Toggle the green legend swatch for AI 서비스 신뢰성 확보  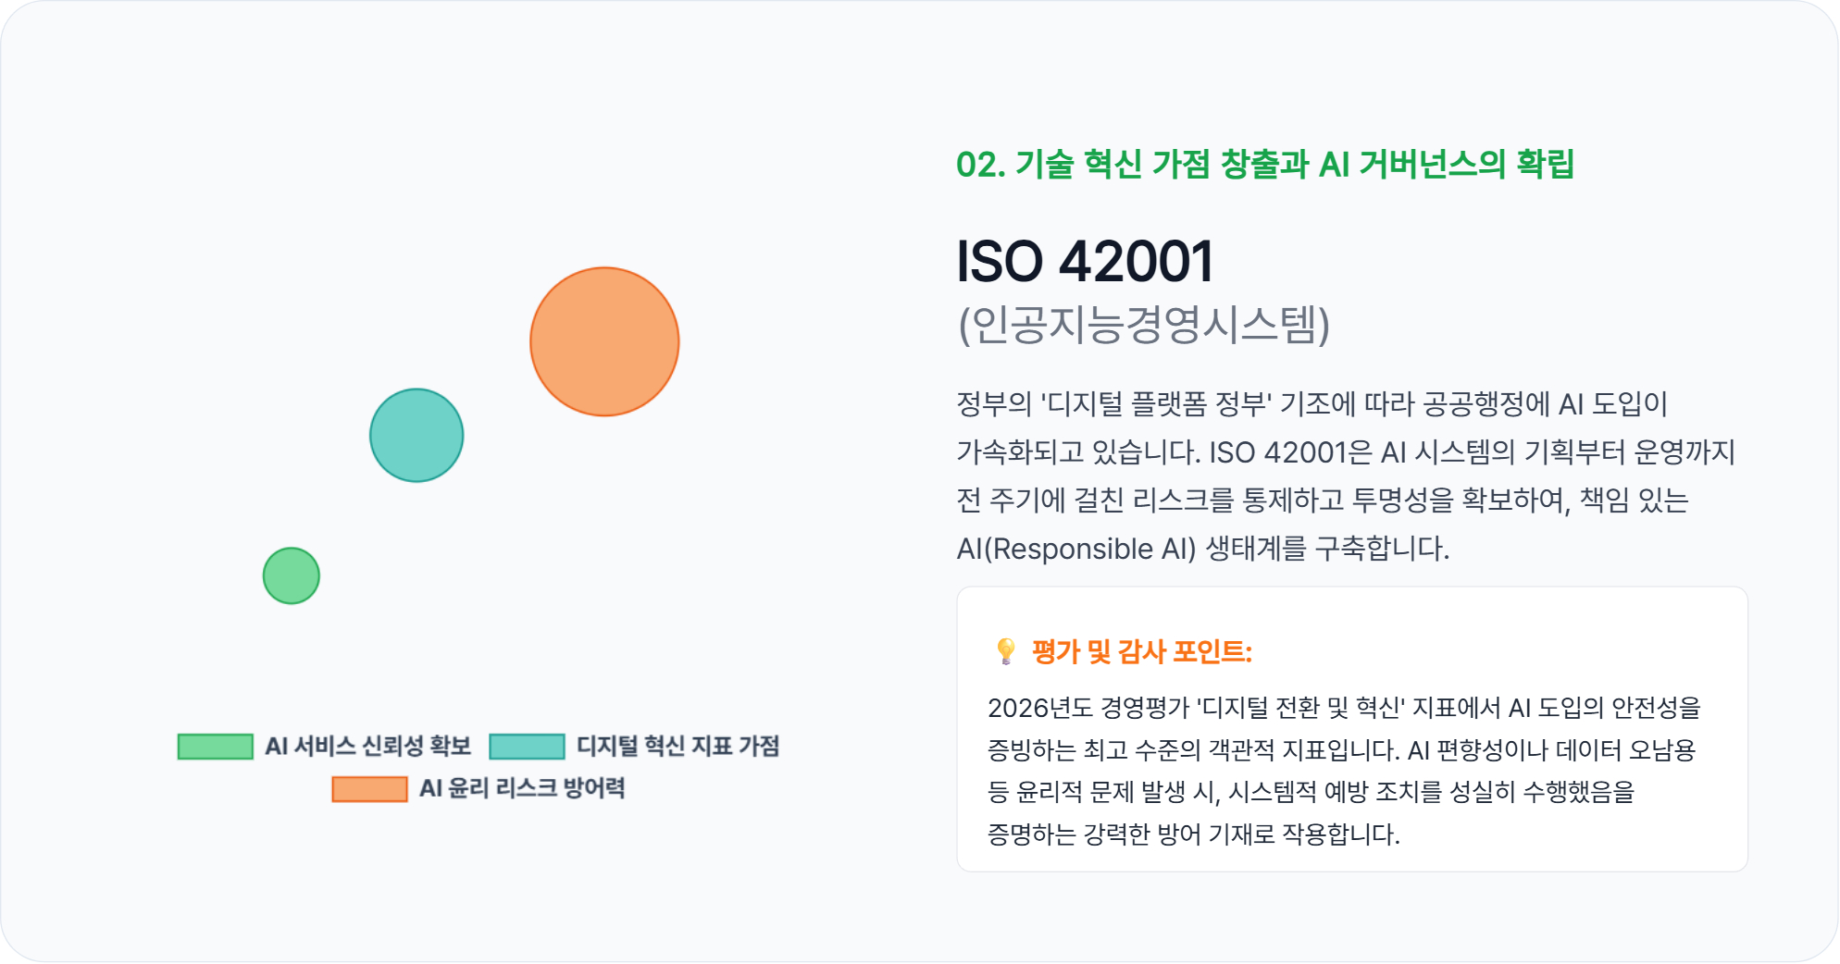[x=215, y=747]
